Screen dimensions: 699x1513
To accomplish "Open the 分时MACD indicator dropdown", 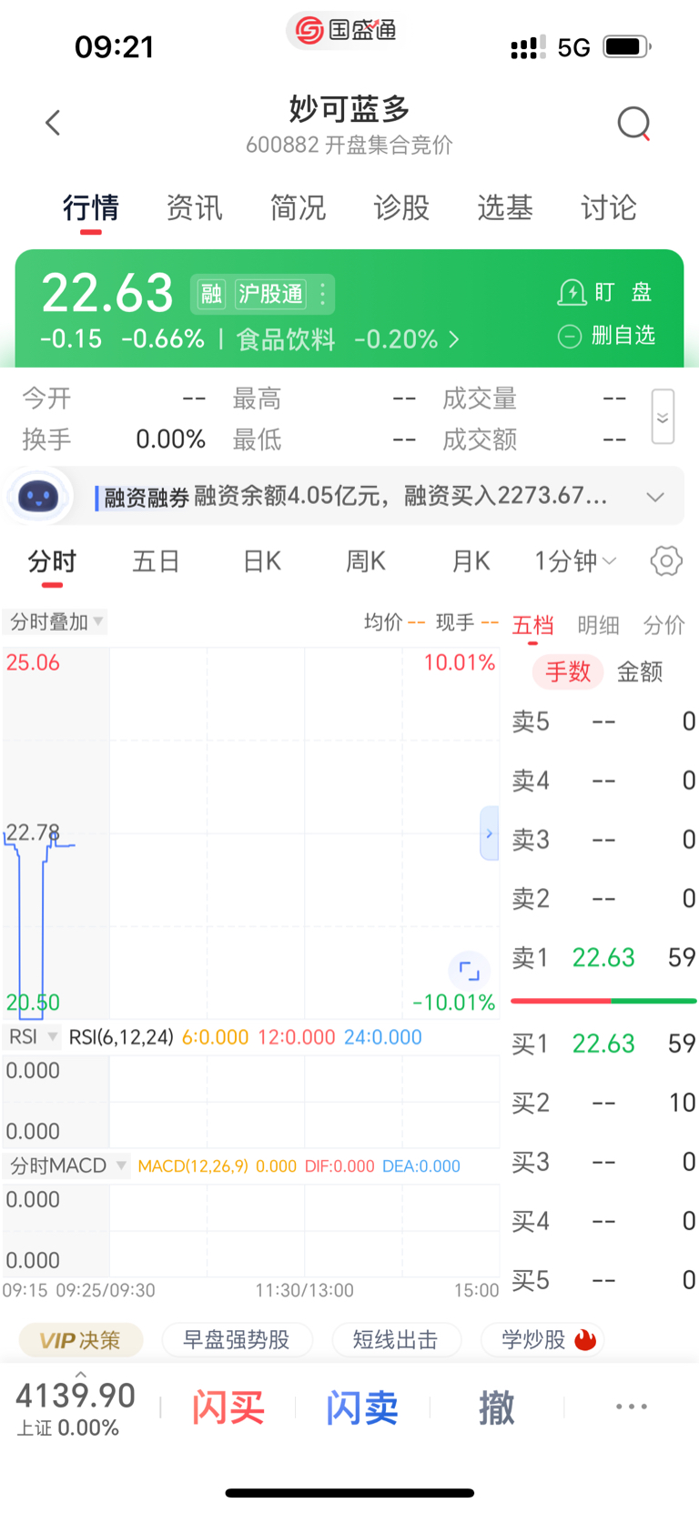I will [x=67, y=1166].
